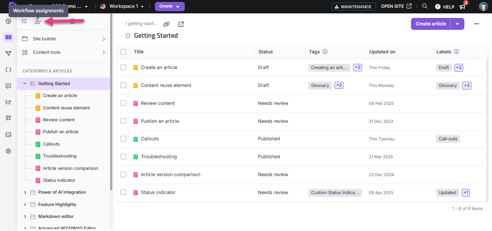Open the purple Create dropdown in top bar
This screenshot has width=492, height=231.
[170, 6]
